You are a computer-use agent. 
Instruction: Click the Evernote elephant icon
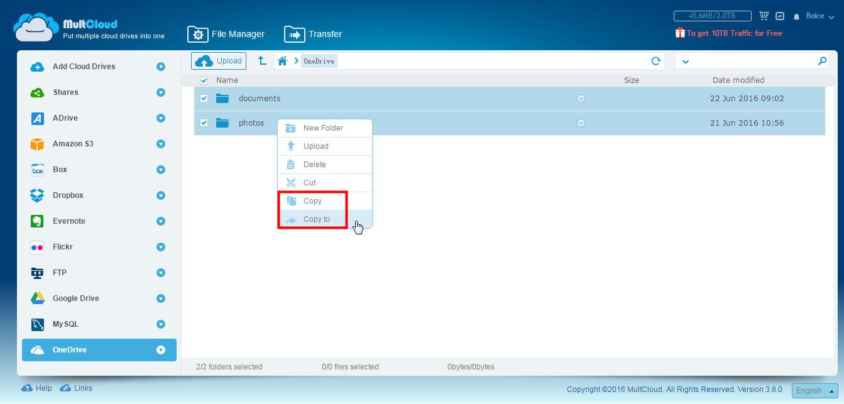pyautogui.click(x=37, y=221)
